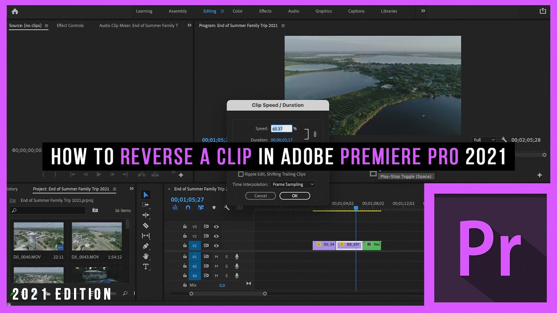Viewport: 557px width, 313px height.
Task: Select the Pen tool
Action: [146, 246]
